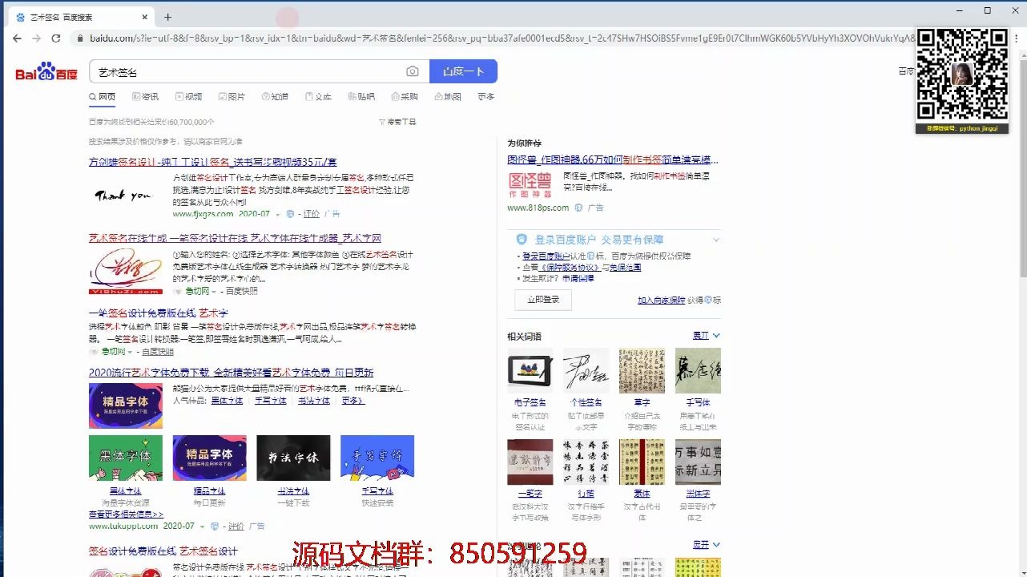Viewport: 1027px width, 577px height.
Task: Open the 书法字体 caption link
Action: pyautogui.click(x=293, y=491)
